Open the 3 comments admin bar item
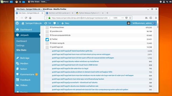This screenshot has width=172, height=96. (x=56, y=23)
